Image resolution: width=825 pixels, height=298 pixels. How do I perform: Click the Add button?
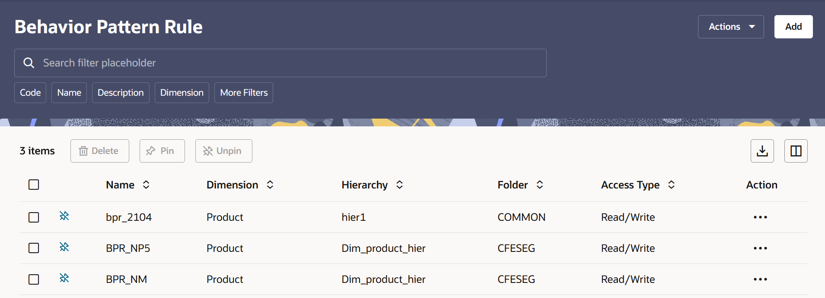pos(793,27)
